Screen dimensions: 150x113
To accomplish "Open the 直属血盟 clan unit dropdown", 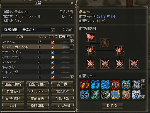I will pyautogui.click(x=53, y=30).
